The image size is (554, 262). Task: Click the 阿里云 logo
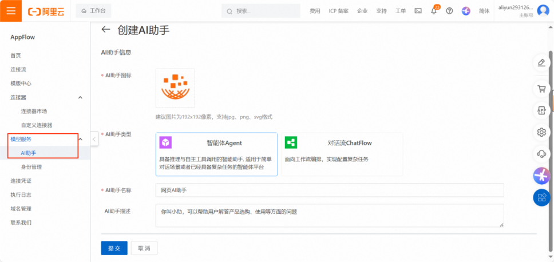coord(46,11)
